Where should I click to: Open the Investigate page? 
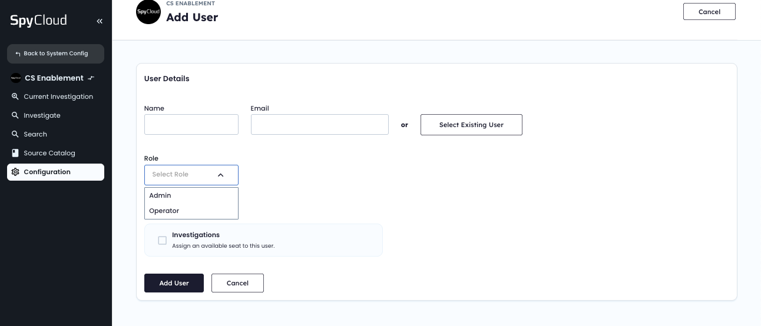click(55, 115)
